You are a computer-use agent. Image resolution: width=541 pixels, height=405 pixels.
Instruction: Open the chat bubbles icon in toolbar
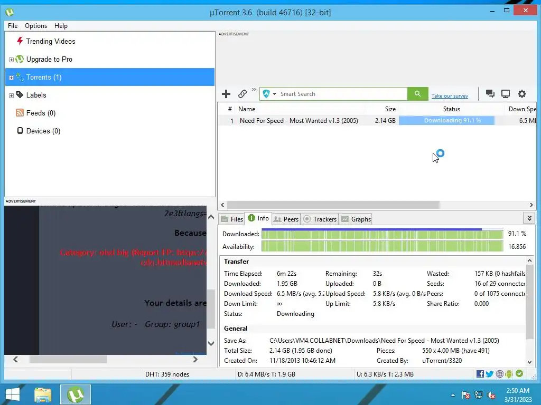coord(490,94)
